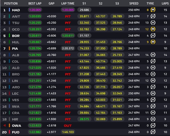Click the OUT status for OWA
The width and height of the screenshot is (170, 136).
click(x=68, y=125)
